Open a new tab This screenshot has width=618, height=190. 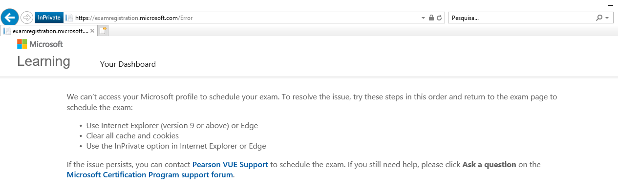pyautogui.click(x=103, y=31)
